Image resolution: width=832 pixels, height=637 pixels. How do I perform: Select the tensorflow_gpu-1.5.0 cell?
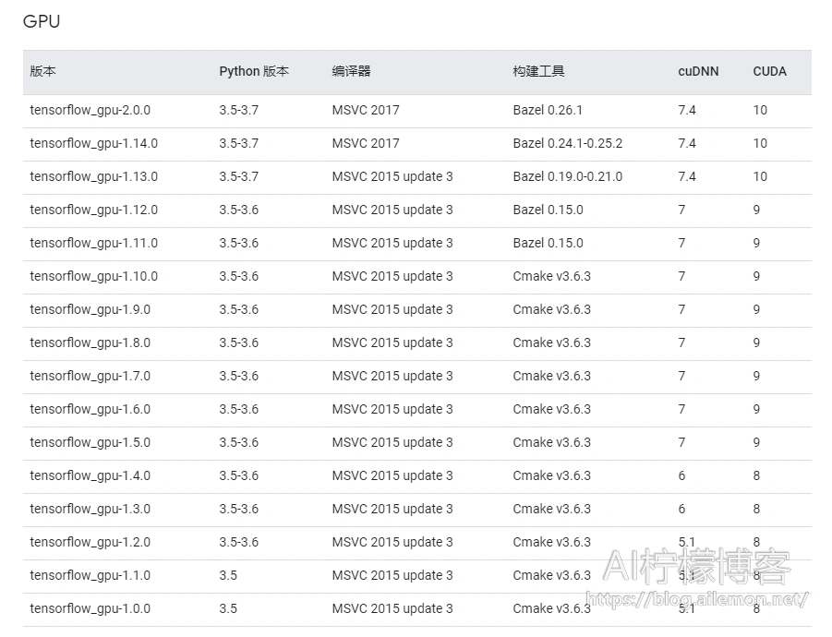(90, 442)
